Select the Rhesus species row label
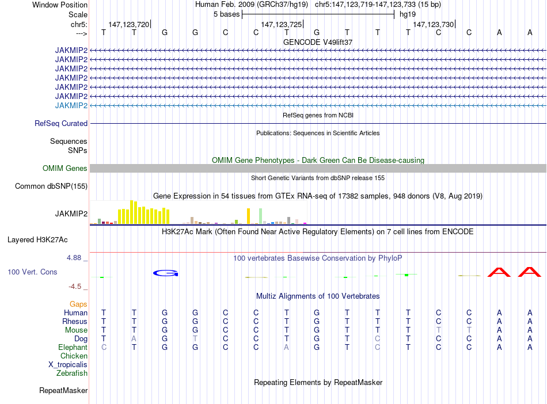This screenshot has height=404, width=547. (75, 321)
